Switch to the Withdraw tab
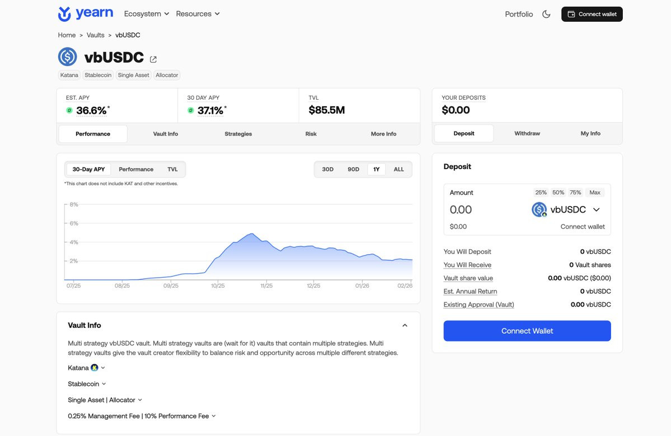 pos(527,134)
